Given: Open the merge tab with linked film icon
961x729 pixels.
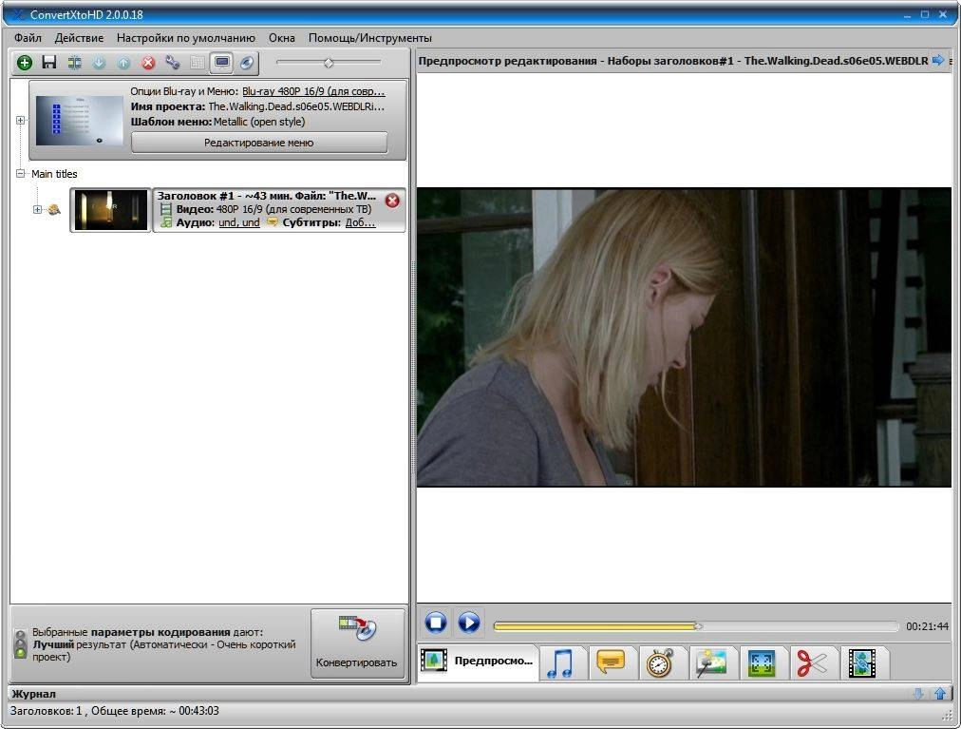Looking at the screenshot, I should (x=861, y=663).
